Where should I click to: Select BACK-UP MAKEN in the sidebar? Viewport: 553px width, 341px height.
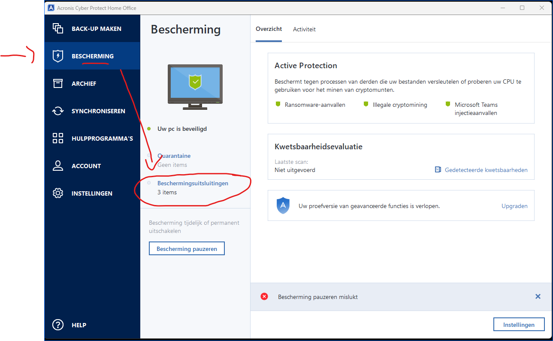point(92,29)
